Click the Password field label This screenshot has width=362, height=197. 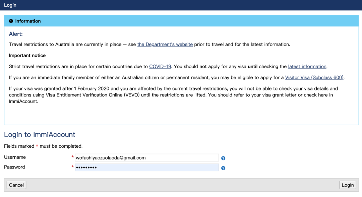click(14, 167)
